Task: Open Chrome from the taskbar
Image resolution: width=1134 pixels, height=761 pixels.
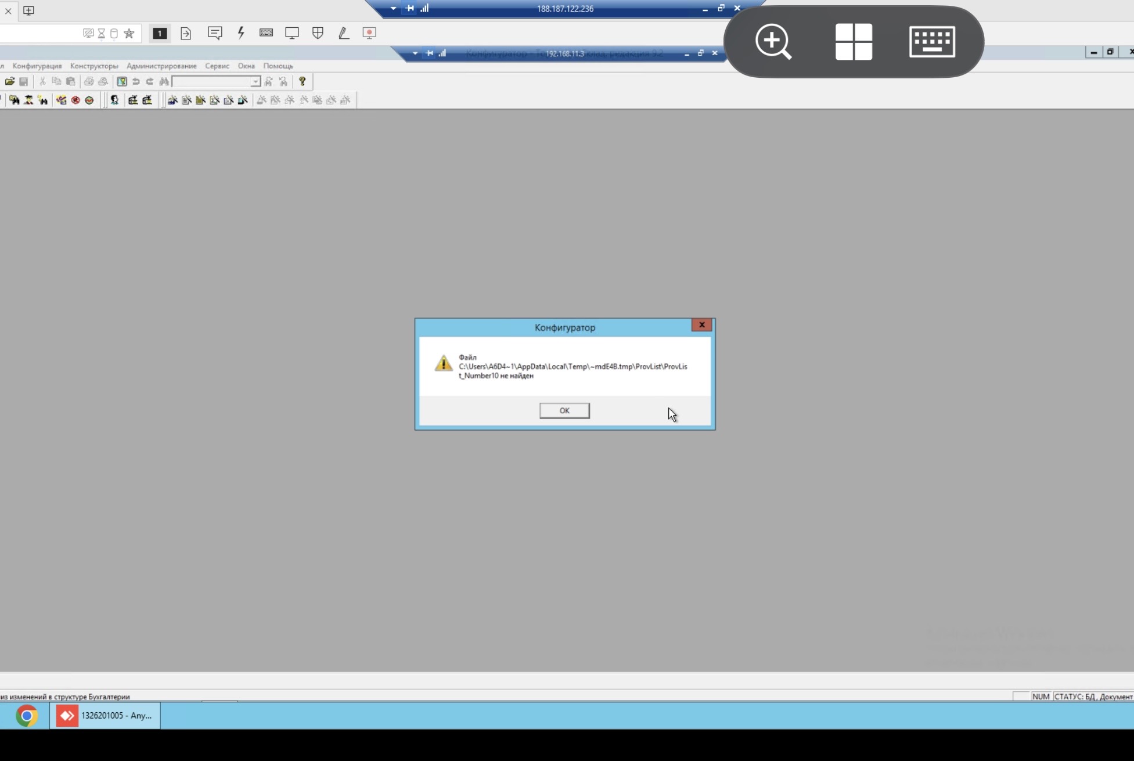Action: point(27,716)
